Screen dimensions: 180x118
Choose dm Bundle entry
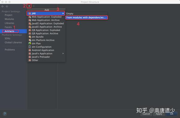[x=46, y=37]
